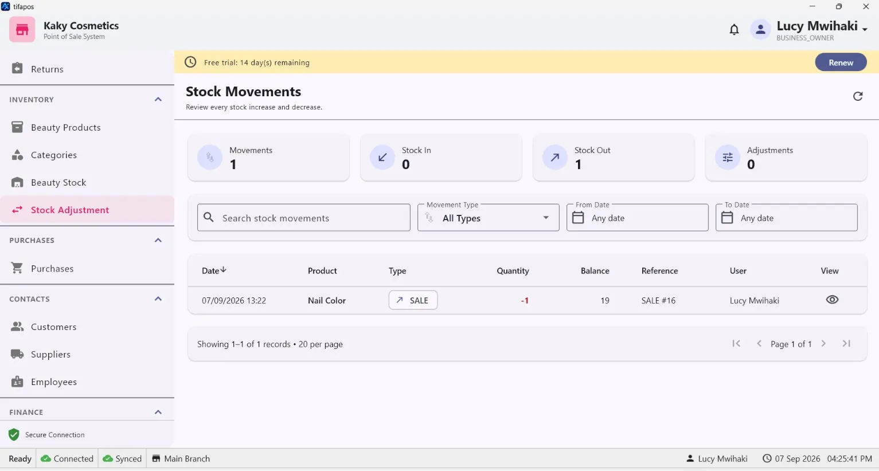Click the Stock In arrow icon
The height and width of the screenshot is (471, 879).
382,157
